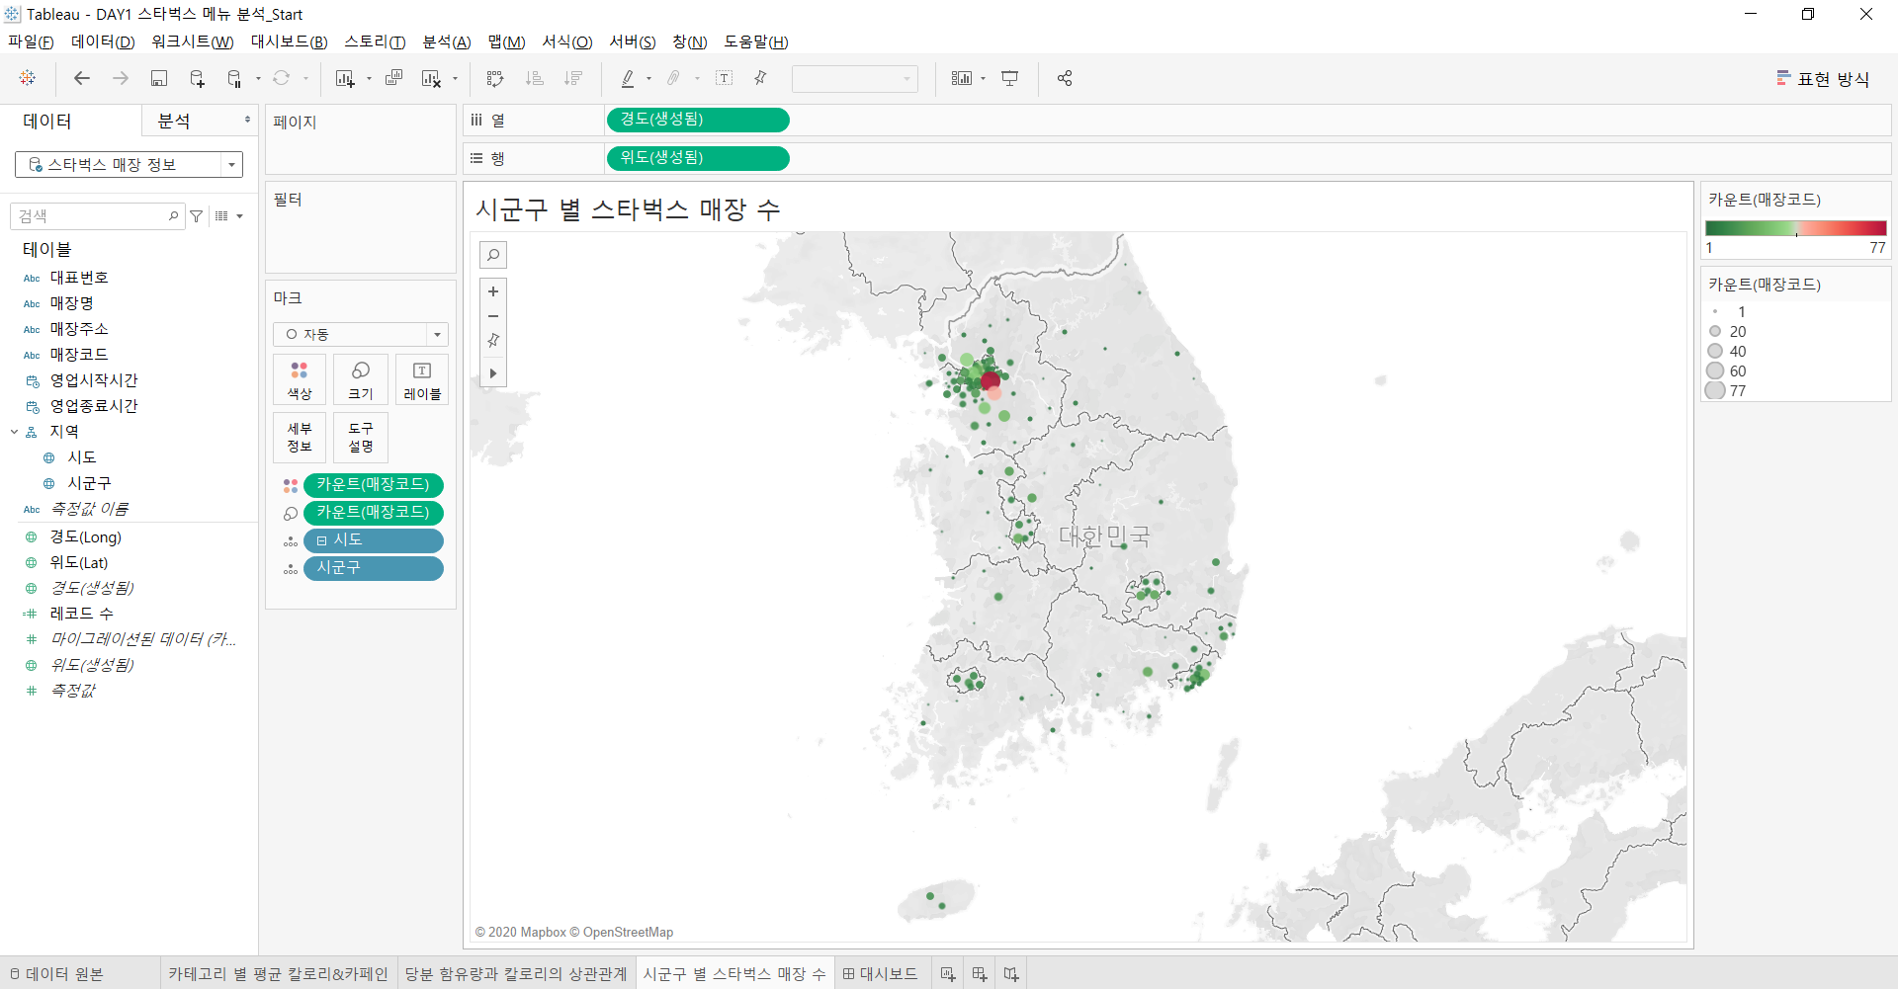Zoom out the map with minus button
This screenshot has height=989, width=1898.
(x=493, y=316)
